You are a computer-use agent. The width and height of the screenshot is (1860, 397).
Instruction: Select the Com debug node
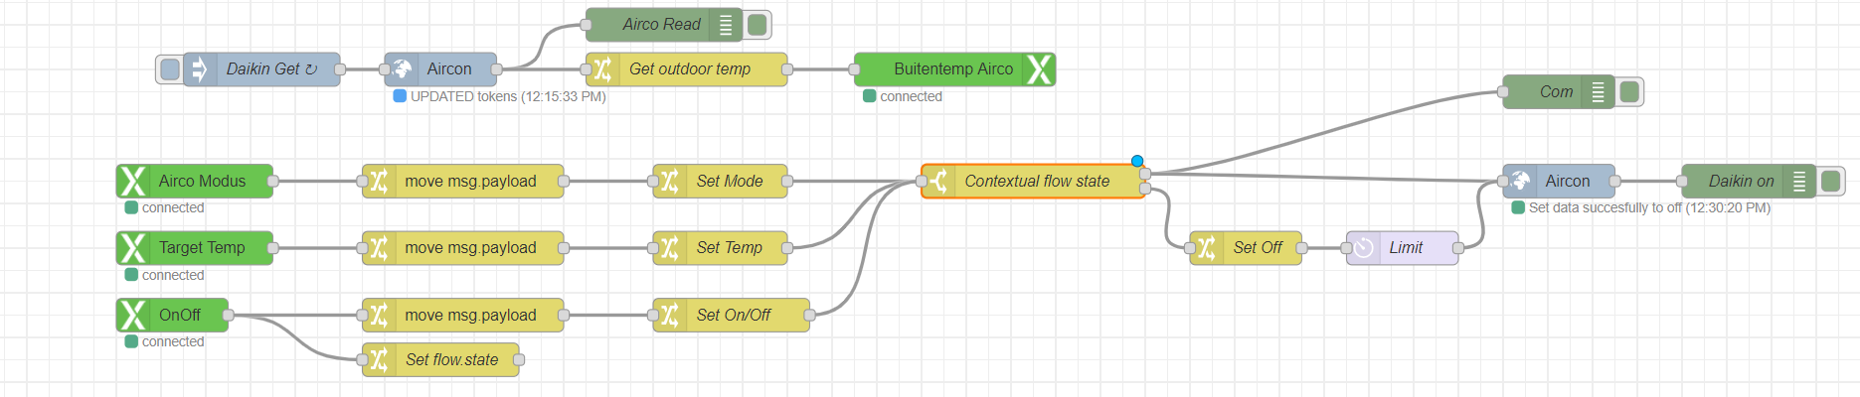1558,92
